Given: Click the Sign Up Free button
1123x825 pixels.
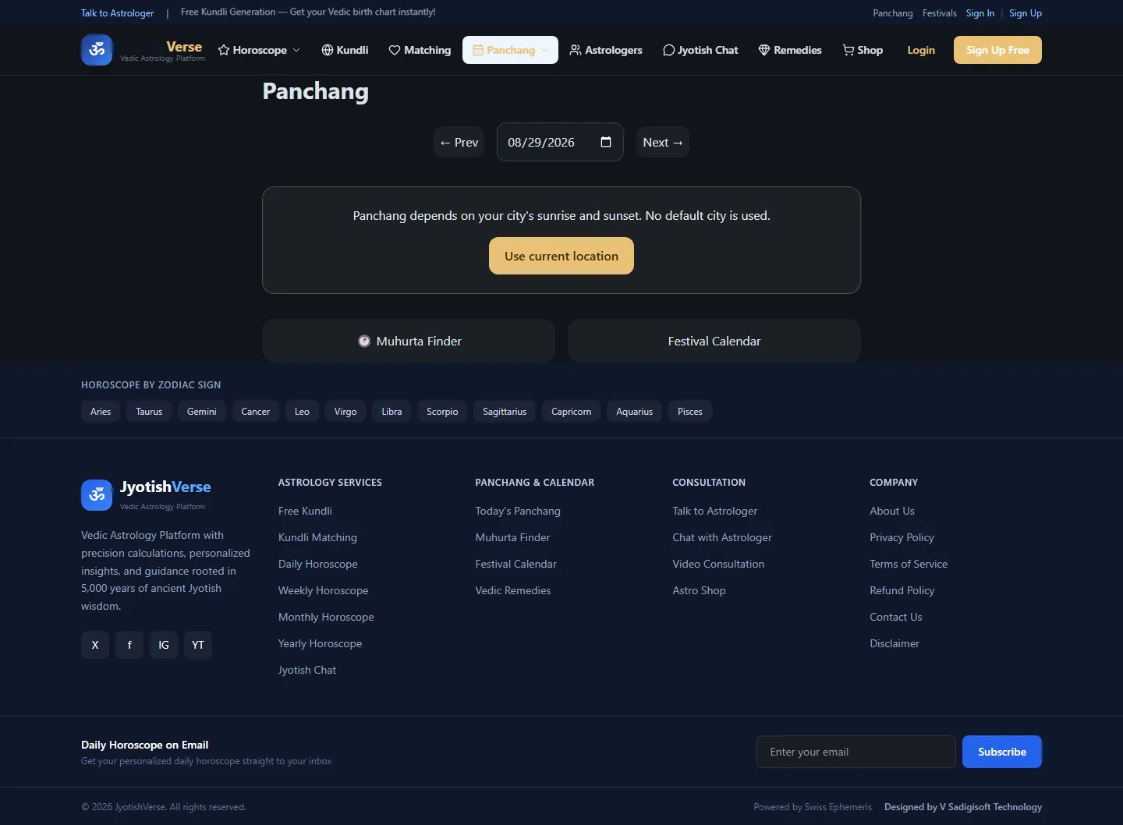Looking at the screenshot, I should [997, 50].
